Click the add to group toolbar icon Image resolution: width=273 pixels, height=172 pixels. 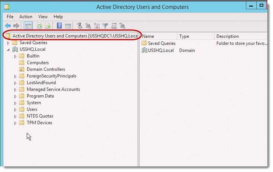[x=122, y=26]
